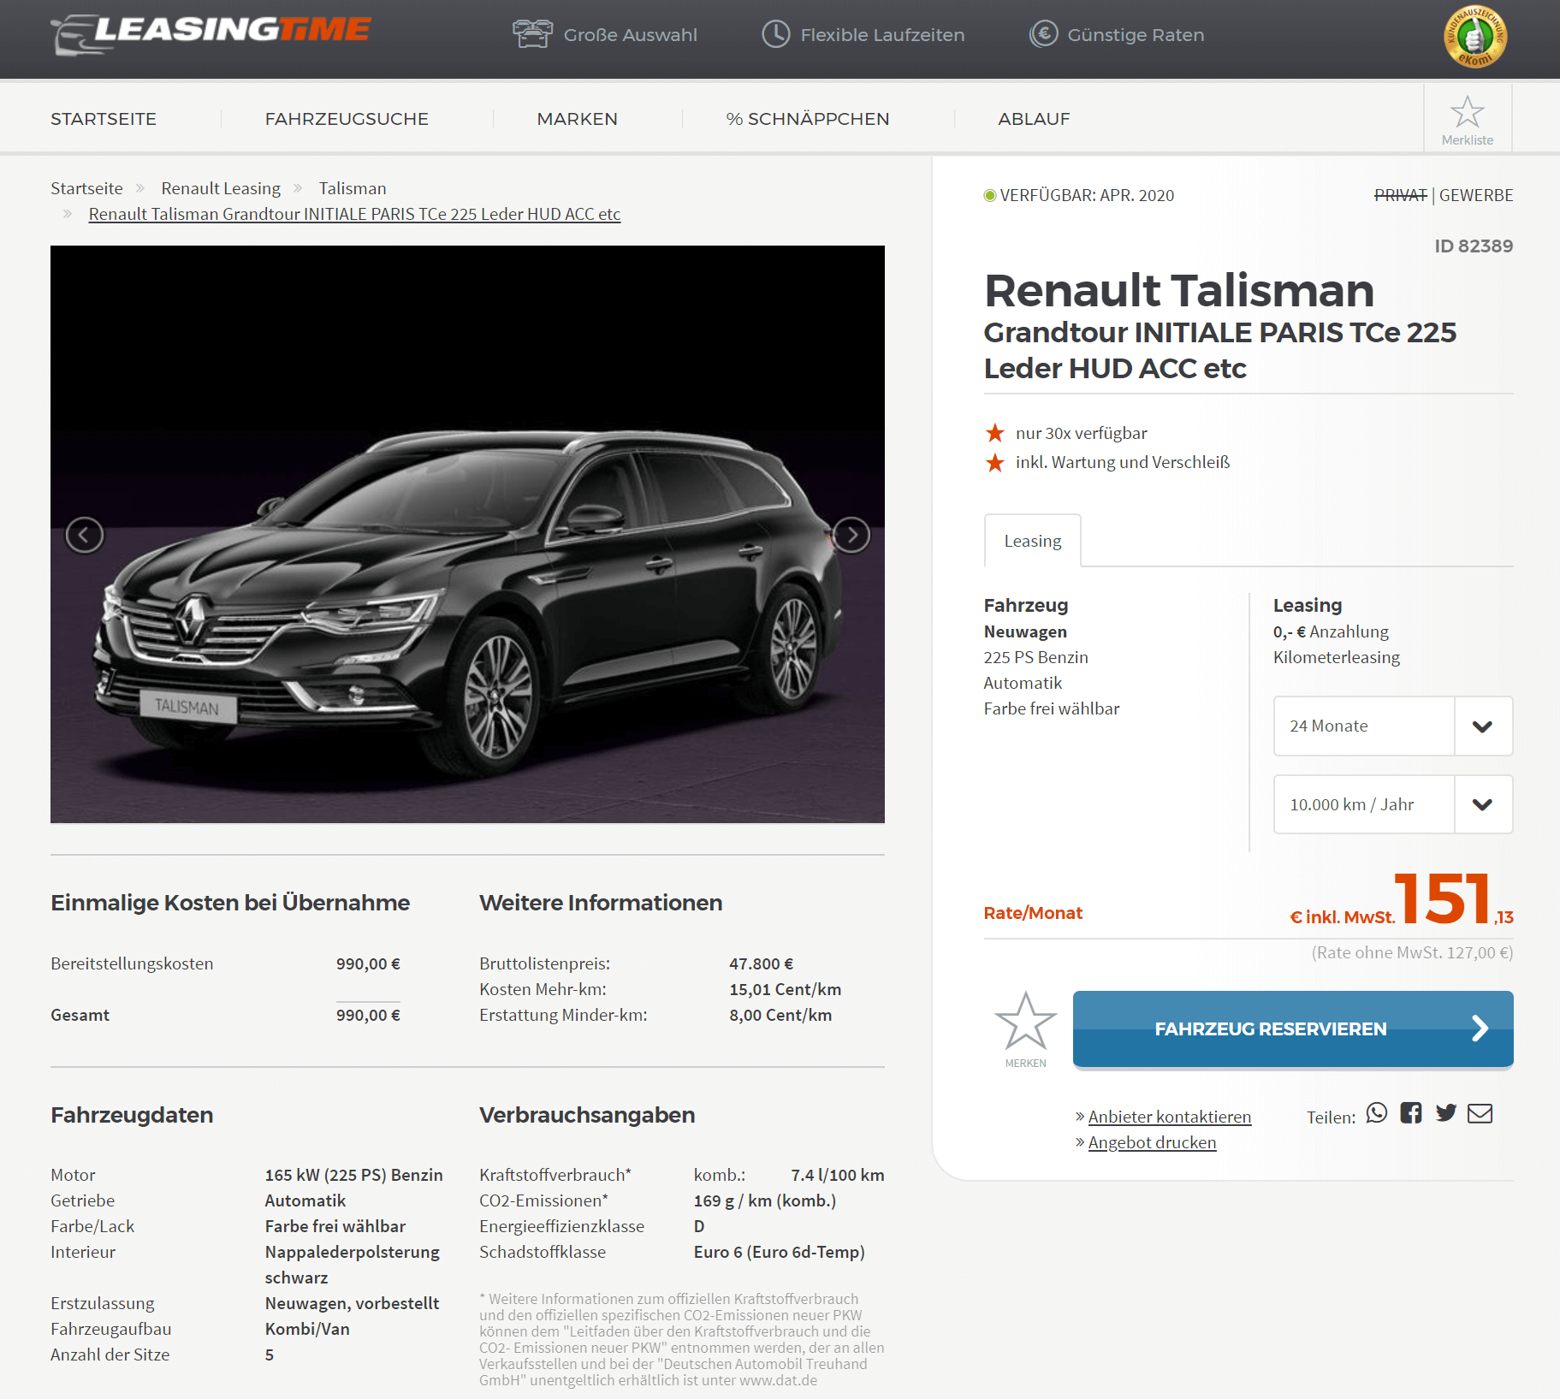Click the Große Auswahl header text
1560x1399 pixels.
(x=631, y=35)
